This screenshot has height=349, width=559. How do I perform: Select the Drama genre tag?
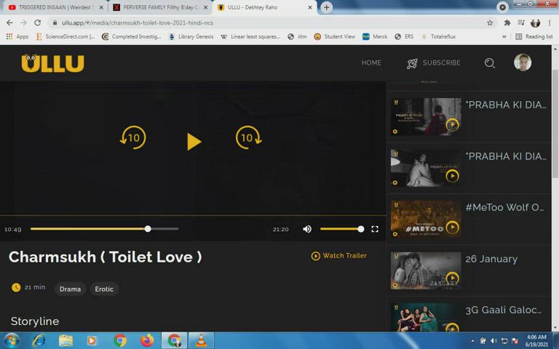[70, 289]
